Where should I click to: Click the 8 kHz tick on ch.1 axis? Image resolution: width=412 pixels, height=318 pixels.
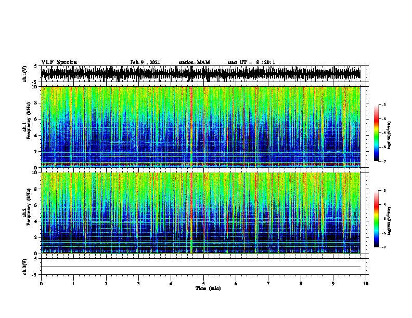36,103
